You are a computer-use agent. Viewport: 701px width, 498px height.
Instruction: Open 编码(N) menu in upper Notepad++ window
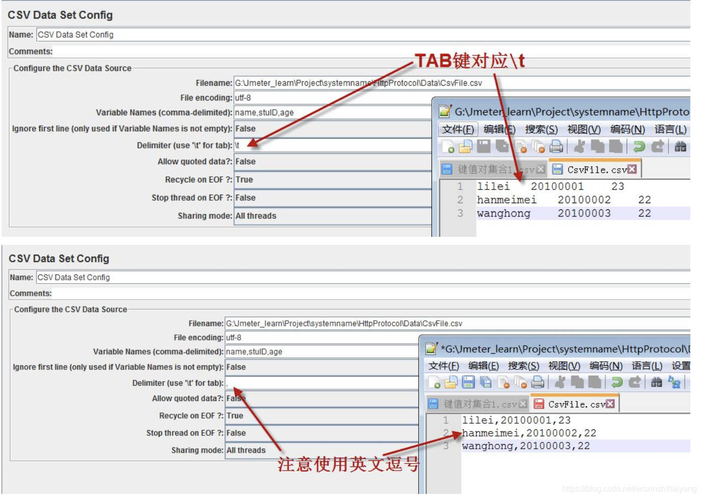pos(628,130)
